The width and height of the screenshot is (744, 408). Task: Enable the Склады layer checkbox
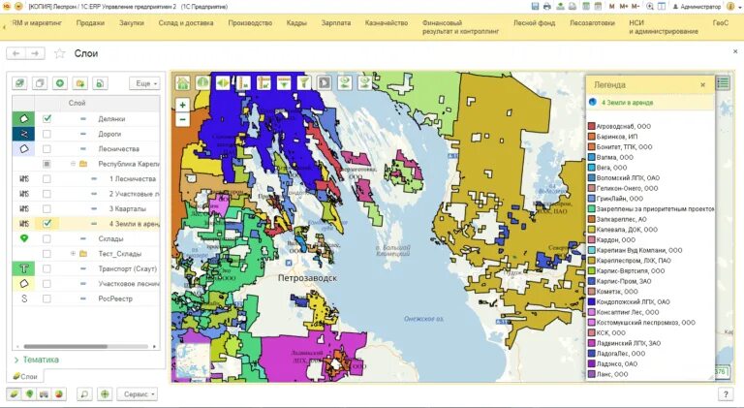pyautogui.click(x=46, y=238)
